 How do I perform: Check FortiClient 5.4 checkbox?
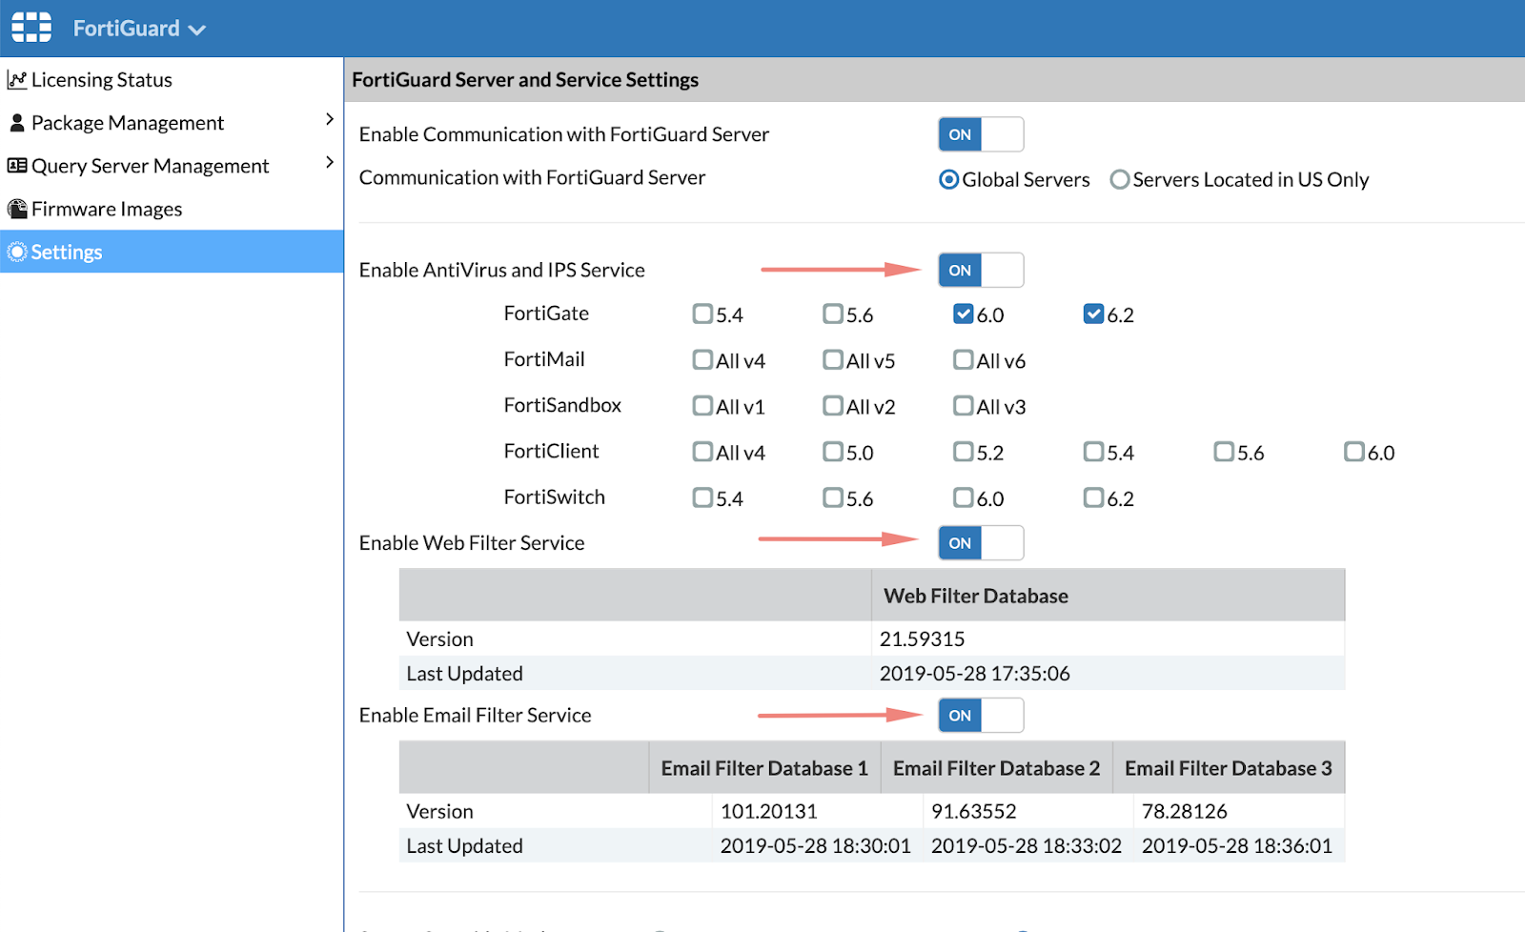coord(1094,451)
